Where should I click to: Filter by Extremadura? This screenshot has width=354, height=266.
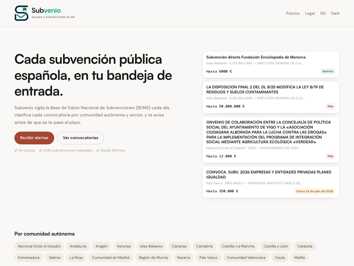click(29, 258)
